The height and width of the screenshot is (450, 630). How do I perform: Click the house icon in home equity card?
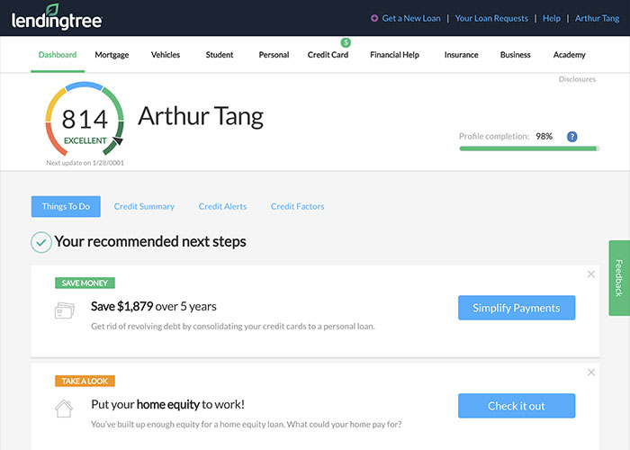(x=64, y=409)
